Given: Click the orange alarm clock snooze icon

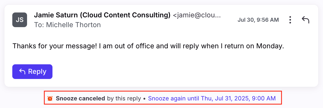Looking at the screenshot, I should pyautogui.click(x=50, y=99).
